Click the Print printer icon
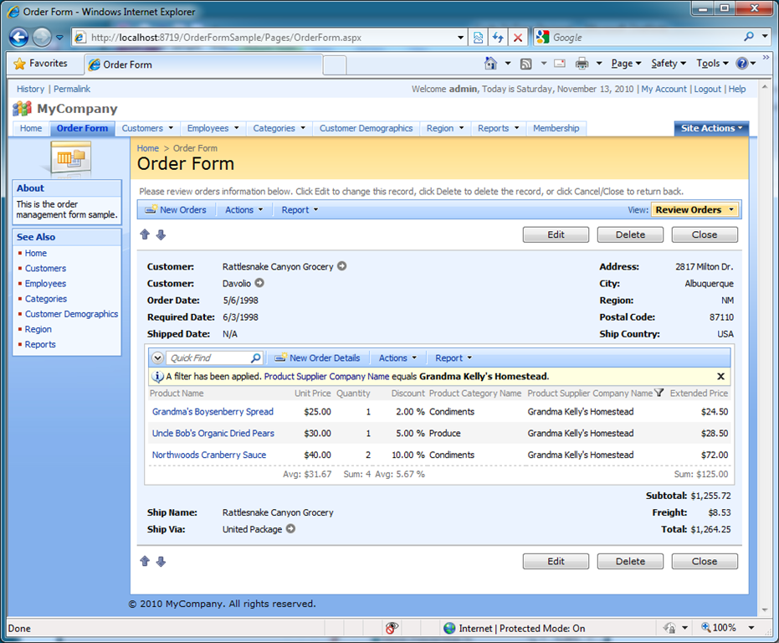The image size is (779, 643). tap(582, 63)
